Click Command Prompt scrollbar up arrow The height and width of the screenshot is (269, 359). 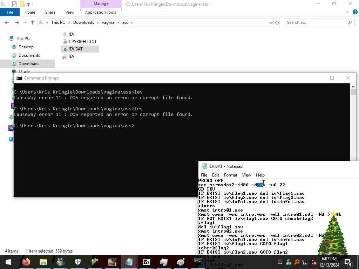point(353,87)
